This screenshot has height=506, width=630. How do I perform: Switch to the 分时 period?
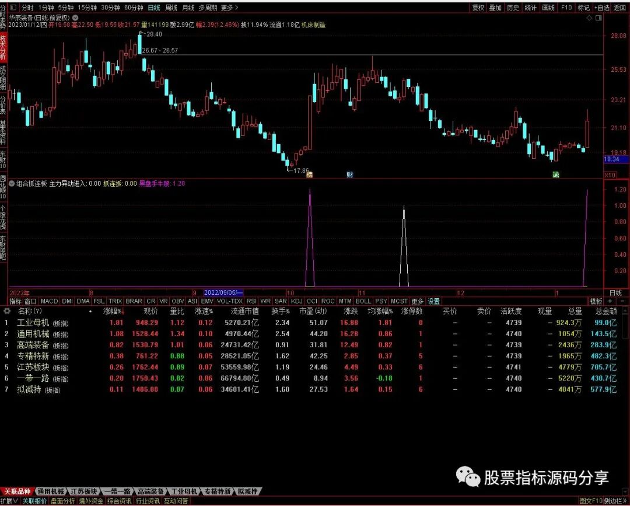click(28, 8)
